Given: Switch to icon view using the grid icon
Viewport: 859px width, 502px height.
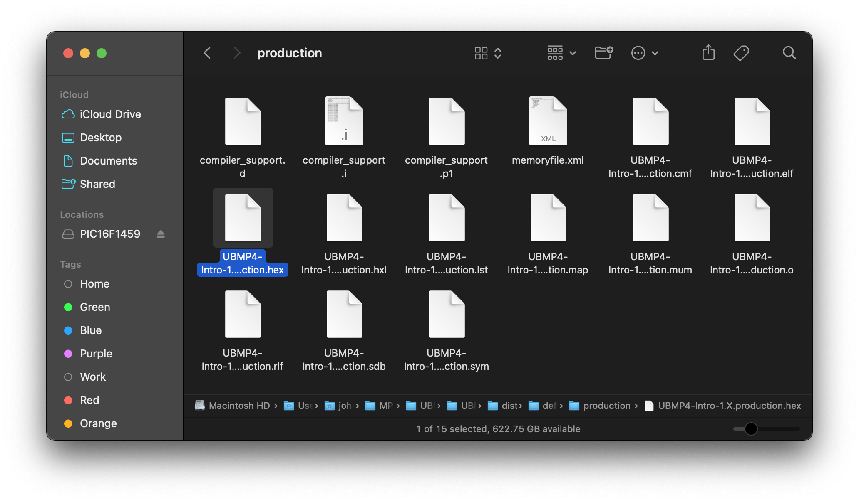Looking at the screenshot, I should [x=481, y=53].
